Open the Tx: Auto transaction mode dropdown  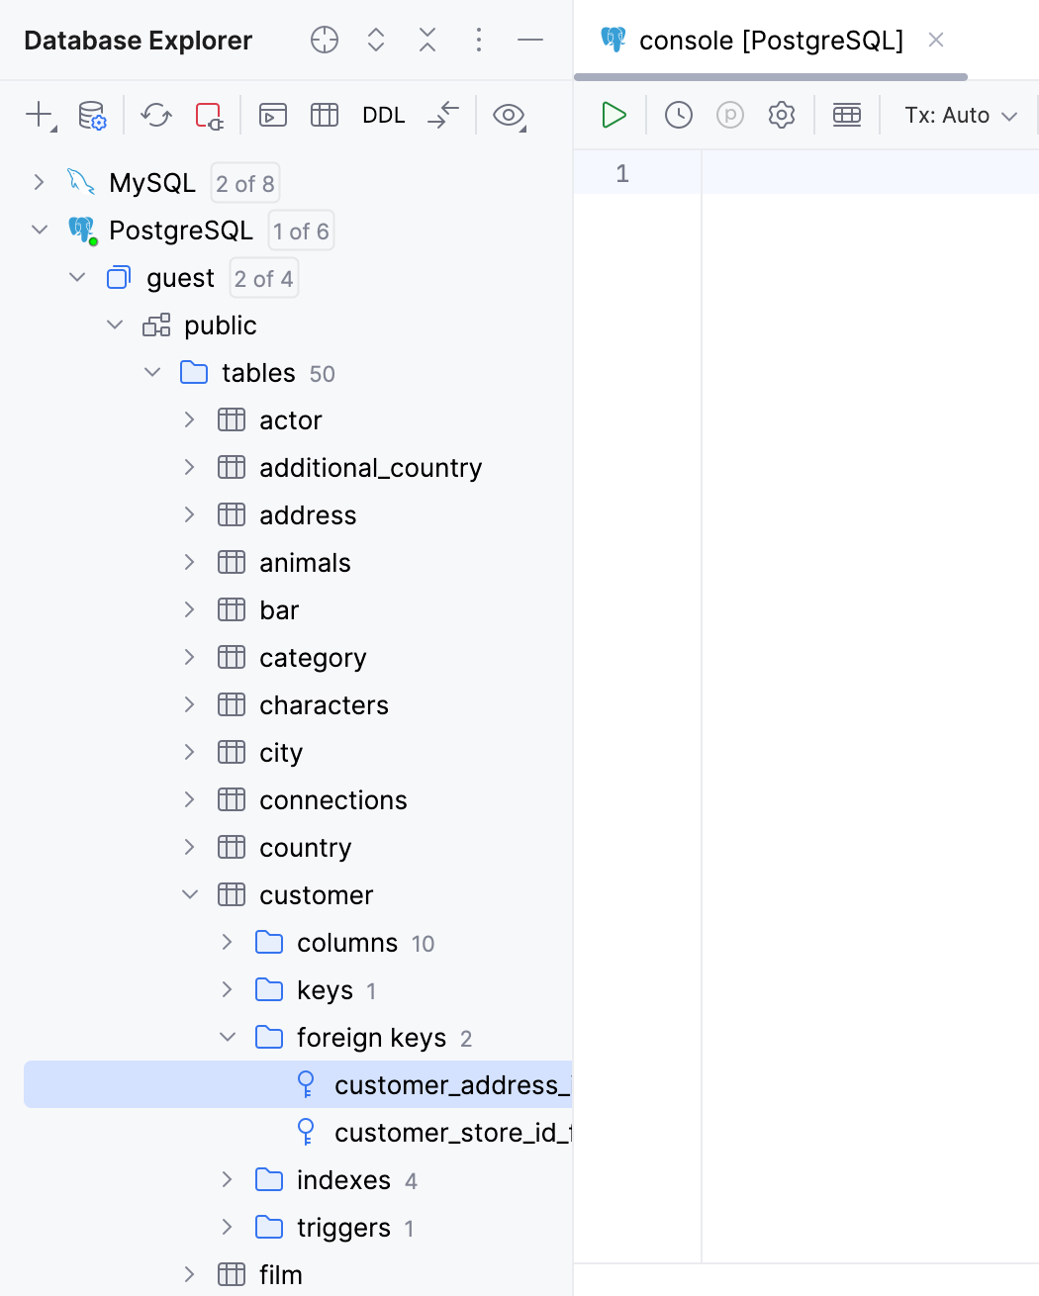(957, 115)
